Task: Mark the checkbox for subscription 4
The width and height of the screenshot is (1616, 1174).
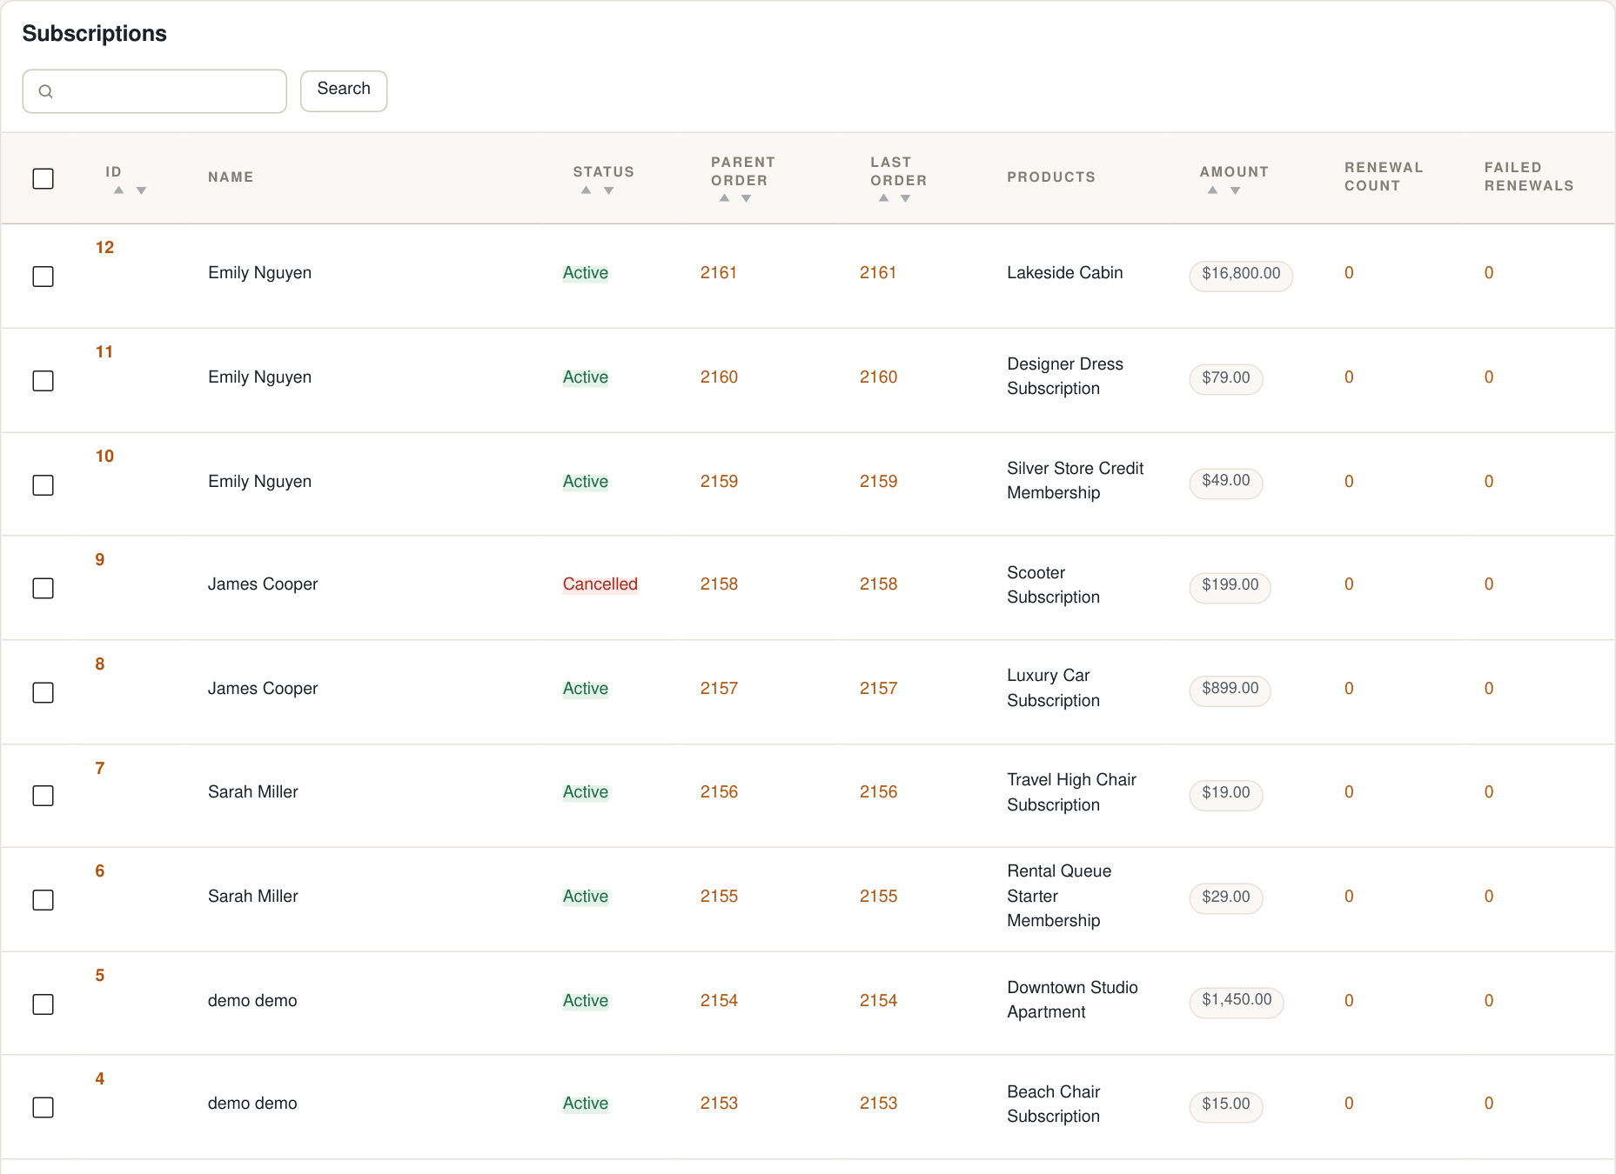Action: 43,1107
